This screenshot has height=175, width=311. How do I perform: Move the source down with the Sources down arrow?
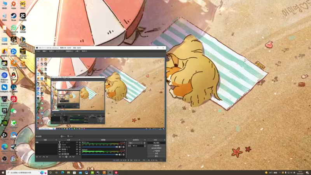(73, 157)
